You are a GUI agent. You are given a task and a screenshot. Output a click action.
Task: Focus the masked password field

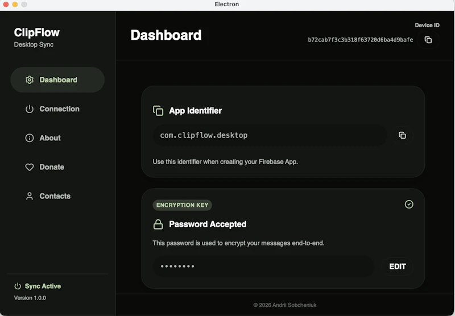coord(263,267)
